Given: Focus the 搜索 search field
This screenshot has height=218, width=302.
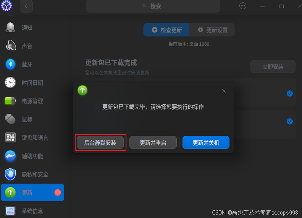Looking at the screenshot, I should [x=153, y=6].
